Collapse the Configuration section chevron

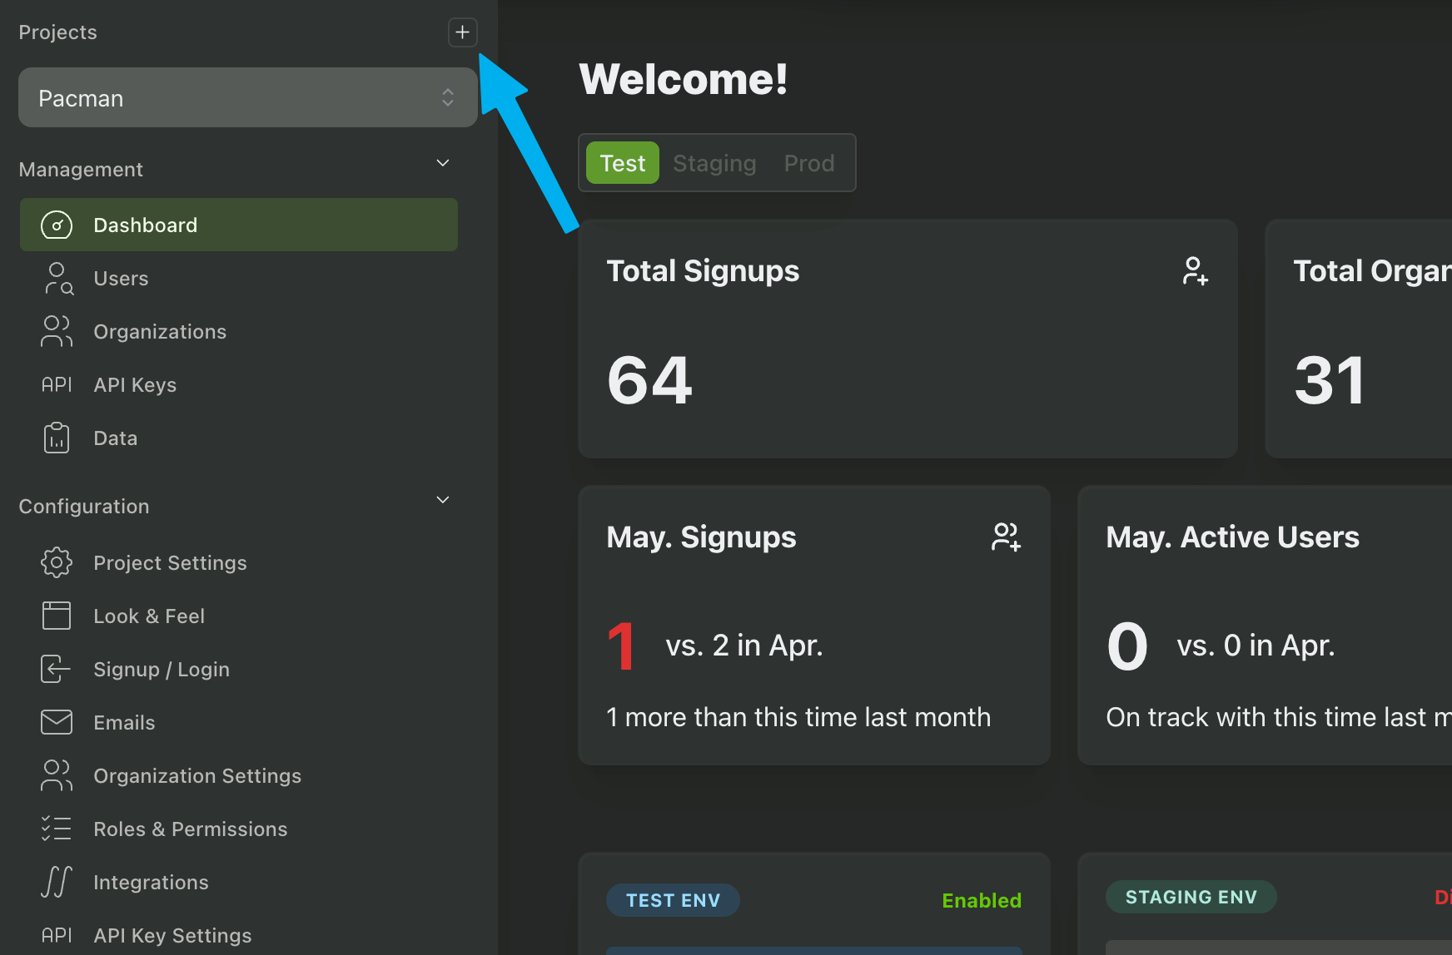443,500
